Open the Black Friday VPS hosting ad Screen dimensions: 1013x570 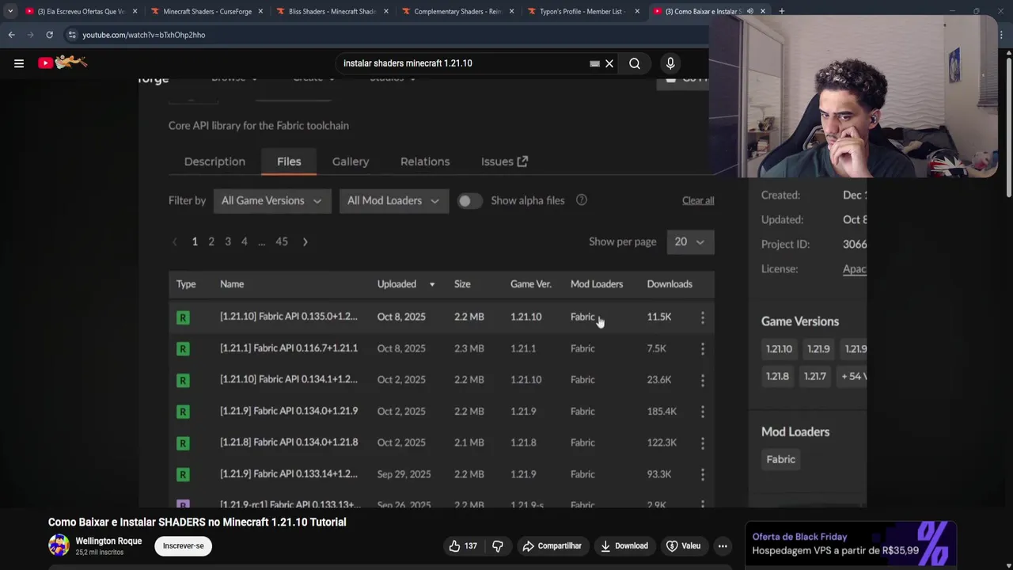(x=852, y=544)
